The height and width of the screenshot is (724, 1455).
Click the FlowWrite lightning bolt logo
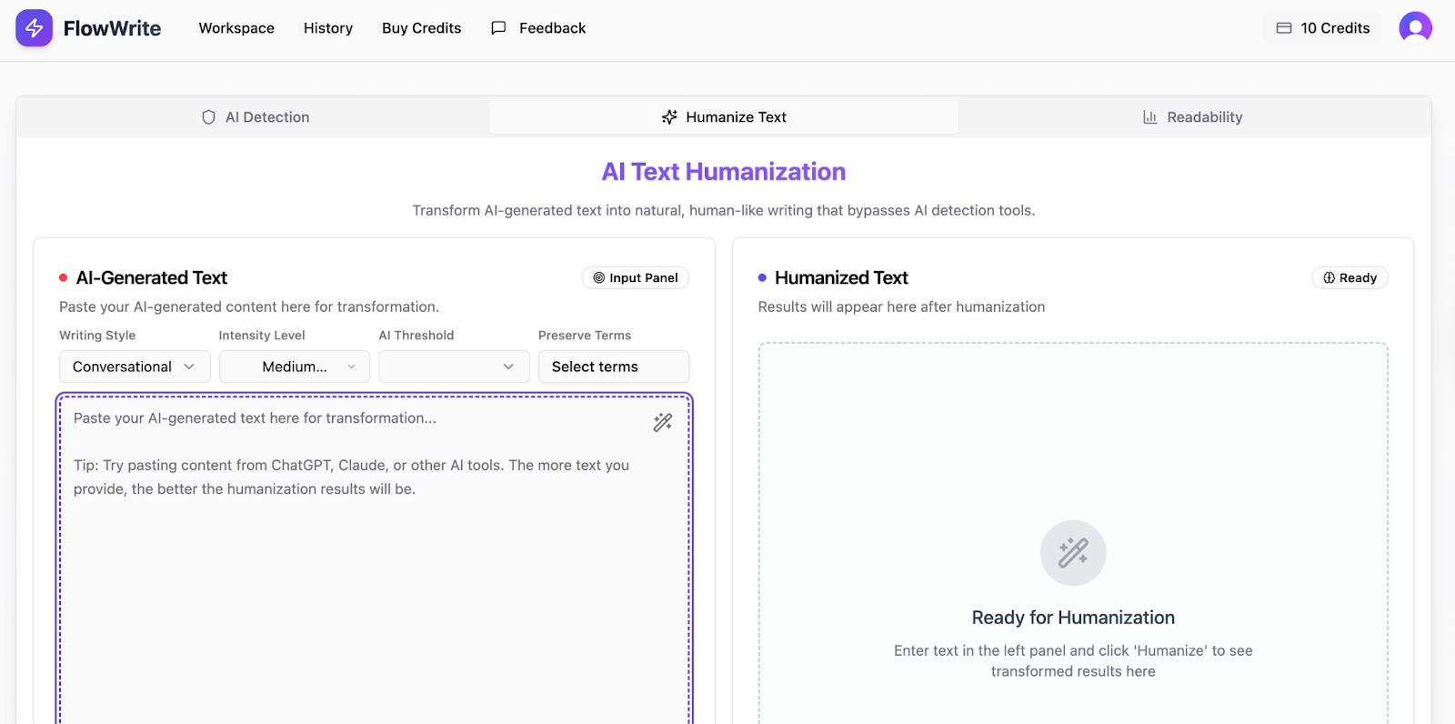34,28
